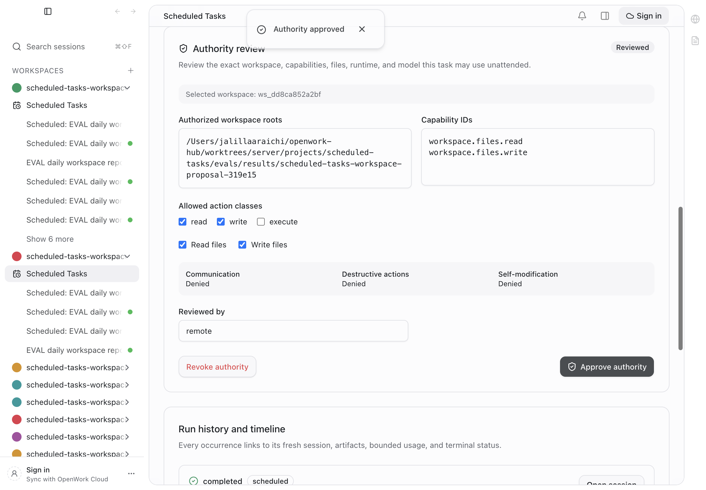This screenshot has height=490, width=706.
Task: Go forward with the right arrow
Action: click(x=133, y=11)
